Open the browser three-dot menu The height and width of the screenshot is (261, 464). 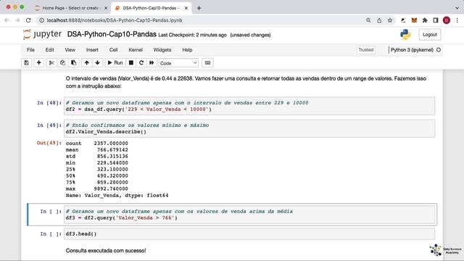pyautogui.click(x=457, y=20)
